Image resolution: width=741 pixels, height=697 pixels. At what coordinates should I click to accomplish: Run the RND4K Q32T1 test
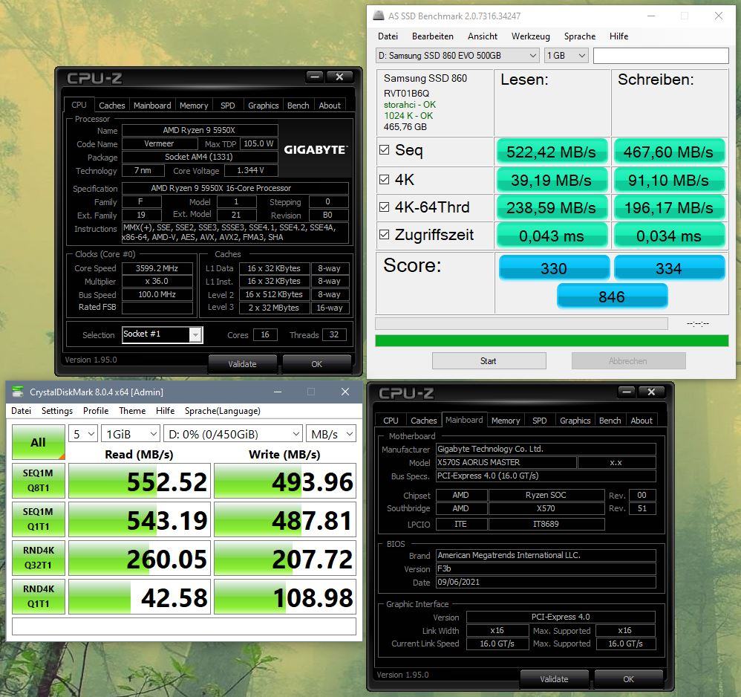tap(39, 558)
